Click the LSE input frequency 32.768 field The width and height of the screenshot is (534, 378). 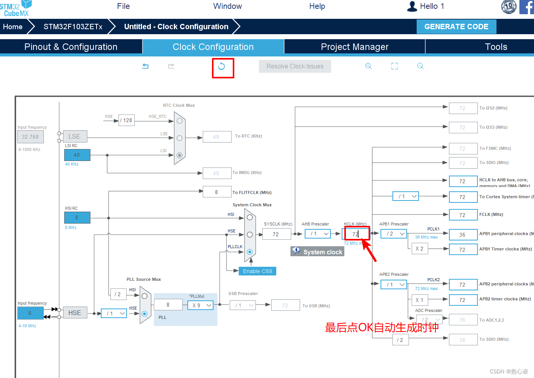[x=30, y=137]
